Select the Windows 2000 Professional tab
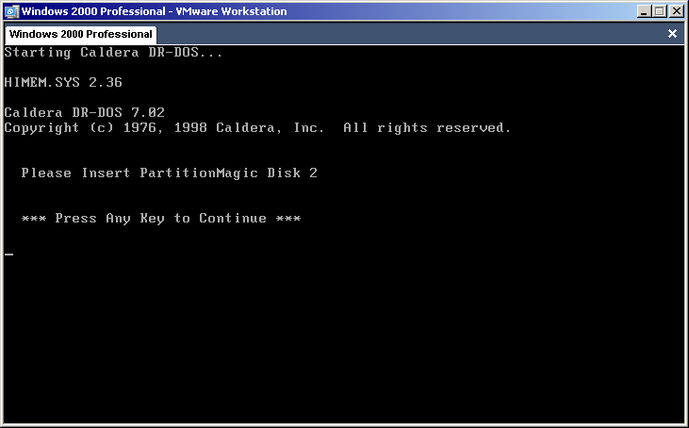 [x=80, y=34]
